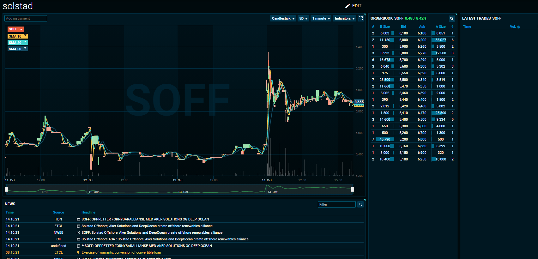The width and height of the screenshot is (538, 259).
Task: Open 'Exercise of warrants, conversion of convertible loan'
Action: (x=121, y=252)
